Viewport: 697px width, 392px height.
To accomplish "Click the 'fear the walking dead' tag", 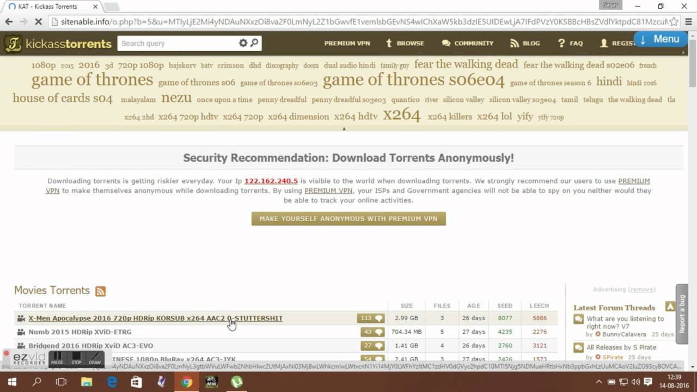I will tap(466, 64).
